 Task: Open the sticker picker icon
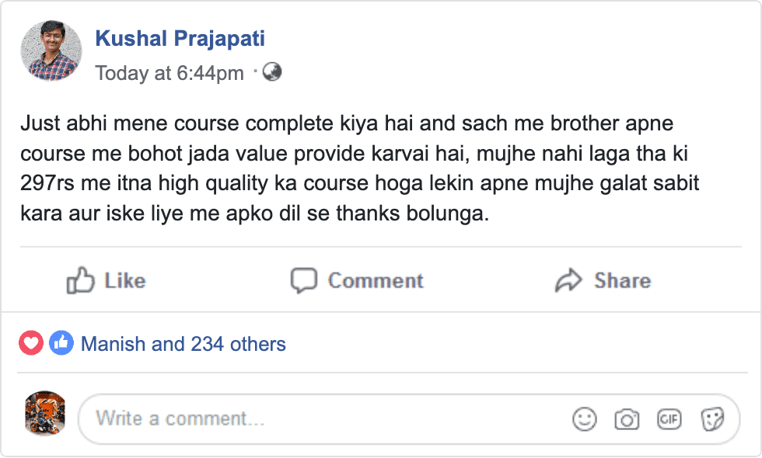point(712,420)
